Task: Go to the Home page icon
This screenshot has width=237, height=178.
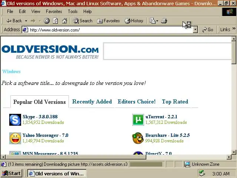Action: click(64, 21)
